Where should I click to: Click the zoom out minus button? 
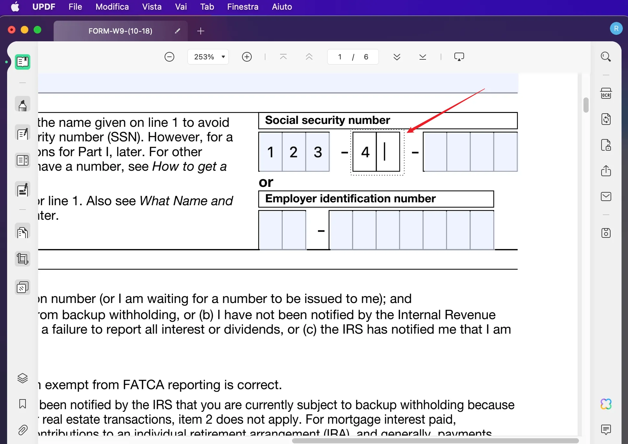click(x=170, y=57)
